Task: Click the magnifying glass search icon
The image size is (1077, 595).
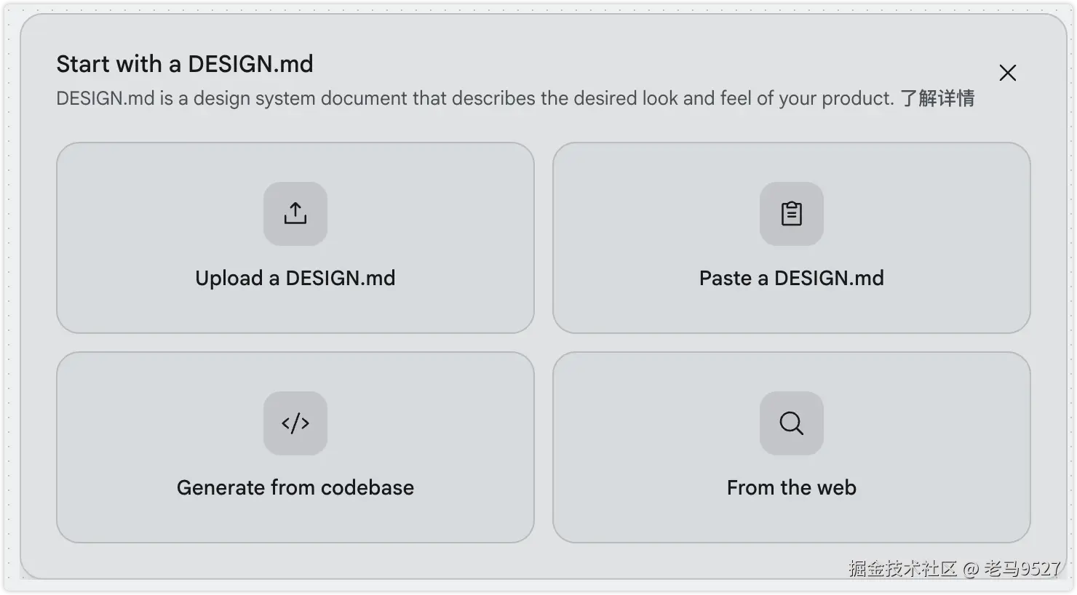Action: point(792,423)
